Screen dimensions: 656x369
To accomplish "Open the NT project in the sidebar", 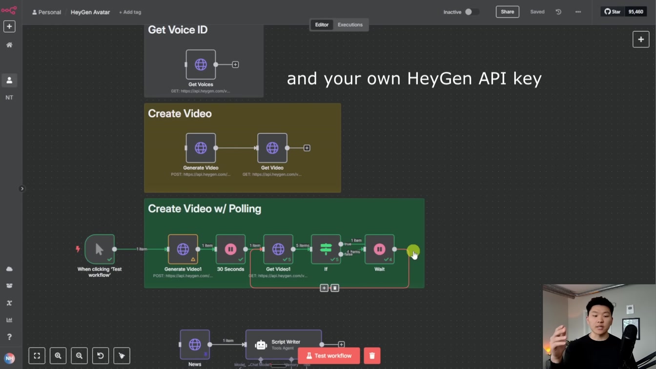I will [x=9, y=98].
